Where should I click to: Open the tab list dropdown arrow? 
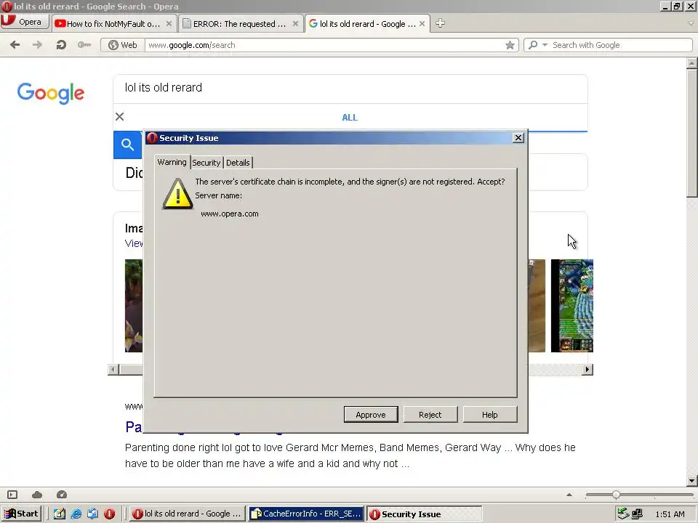click(691, 23)
